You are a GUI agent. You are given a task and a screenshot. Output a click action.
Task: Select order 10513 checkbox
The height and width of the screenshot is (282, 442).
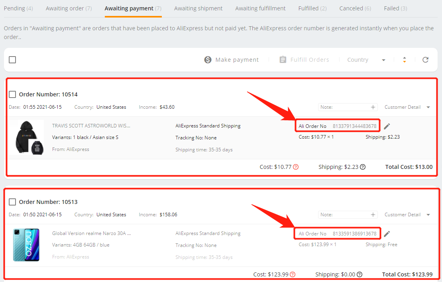click(x=12, y=202)
